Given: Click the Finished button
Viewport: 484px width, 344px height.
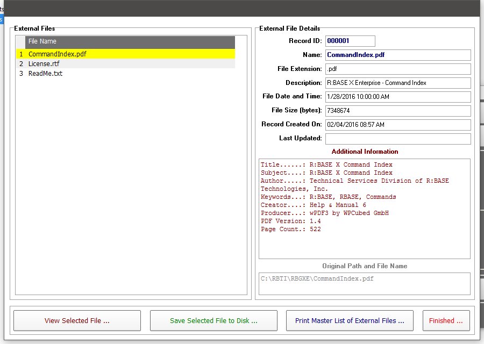Looking at the screenshot, I should click(x=446, y=320).
